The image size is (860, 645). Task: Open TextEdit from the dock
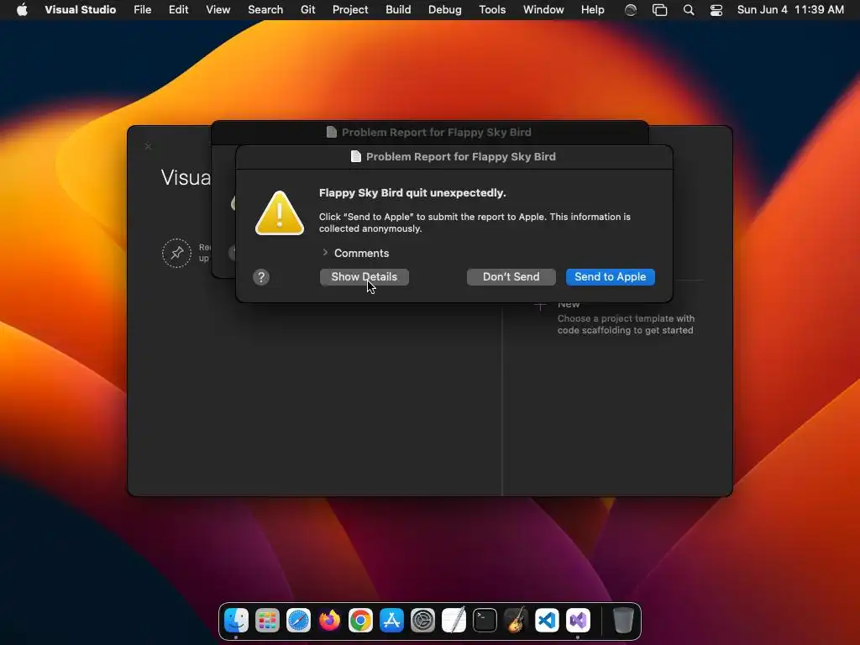454,621
